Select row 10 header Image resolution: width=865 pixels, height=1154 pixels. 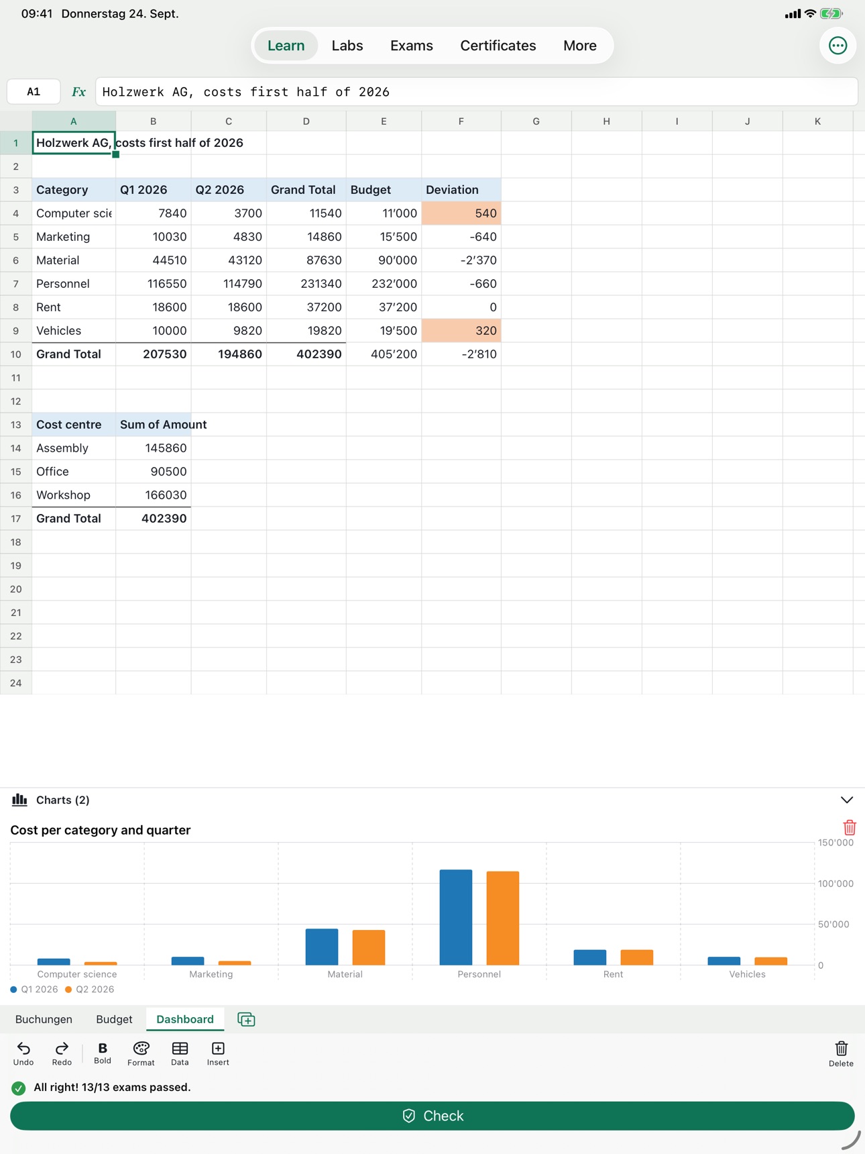tap(16, 354)
